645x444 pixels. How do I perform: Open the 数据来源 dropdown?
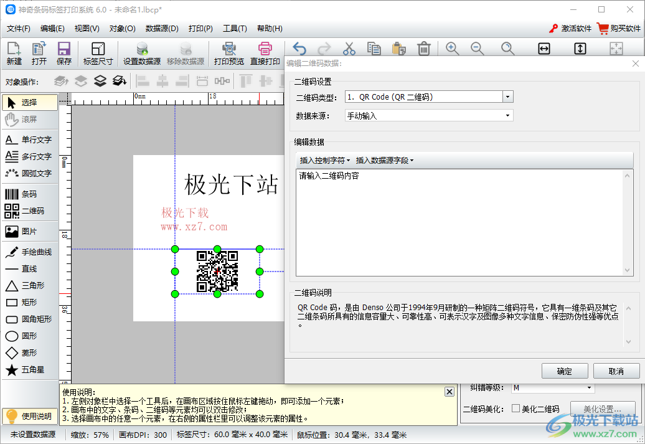tap(507, 116)
